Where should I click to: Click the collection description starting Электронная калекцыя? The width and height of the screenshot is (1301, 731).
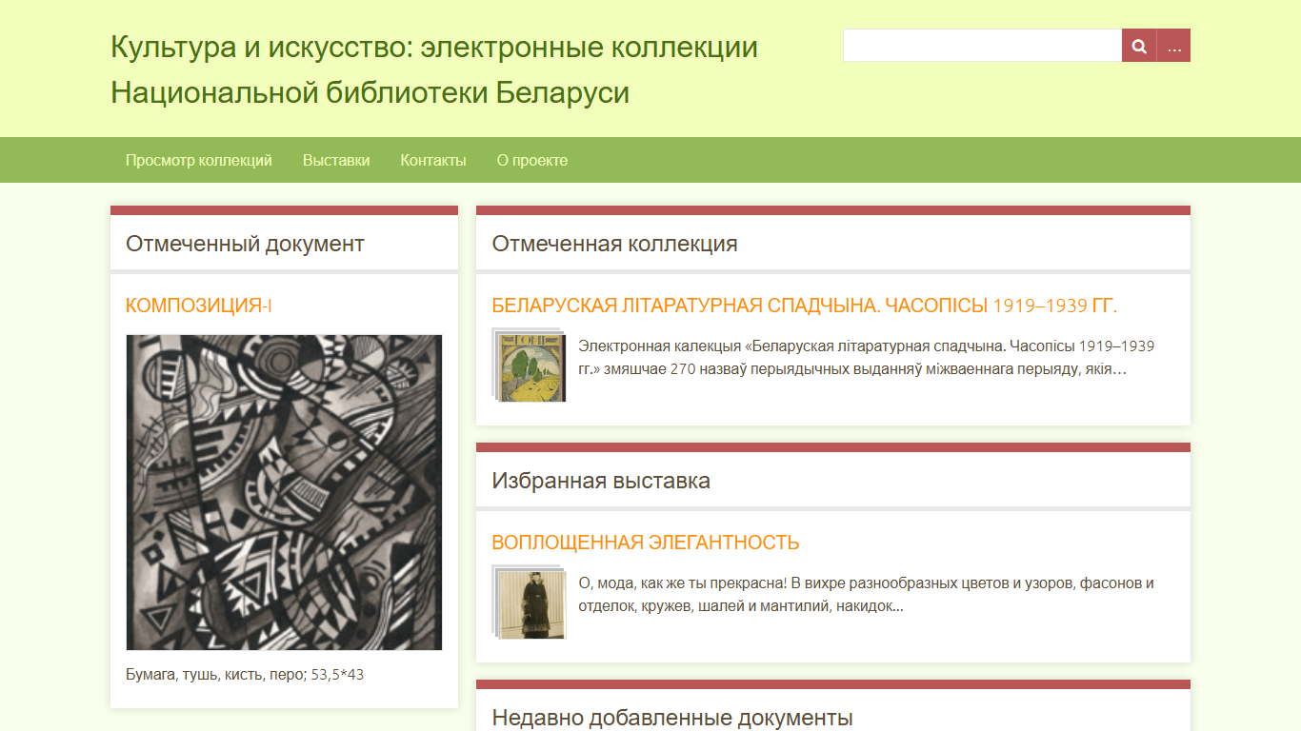(867, 357)
